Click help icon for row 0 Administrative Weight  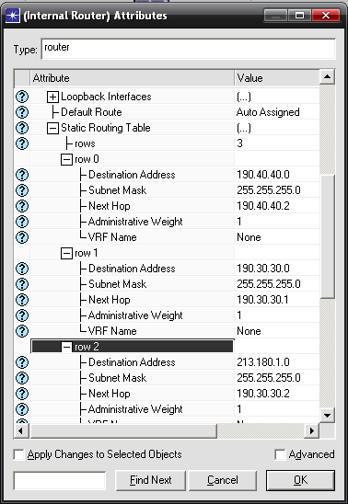pyautogui.click(x=22, y=222)
